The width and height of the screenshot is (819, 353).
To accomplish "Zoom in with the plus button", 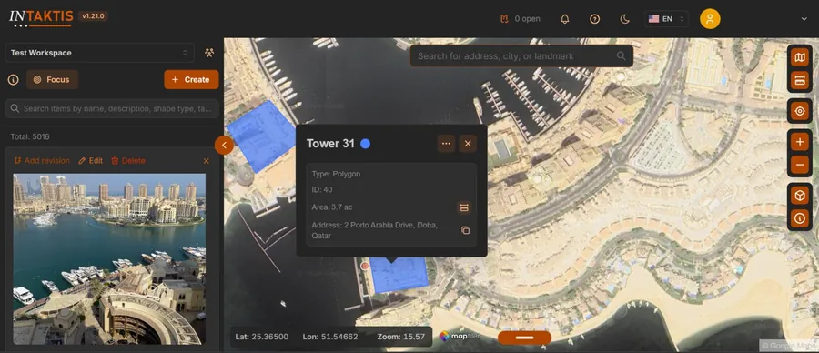I will click(x=800, y=142).
